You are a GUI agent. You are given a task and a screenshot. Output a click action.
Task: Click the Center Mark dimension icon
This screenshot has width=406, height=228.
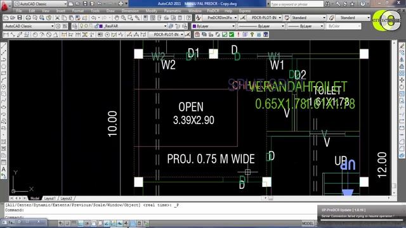tap(107, 35)
